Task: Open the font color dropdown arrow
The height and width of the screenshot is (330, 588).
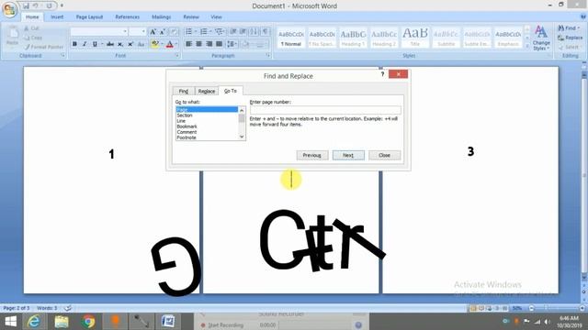Action: tap(176, 44)
